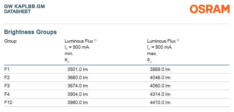Click the 3674.0 lm value
The width and height of the screenshot is (234, 112).
(x=78, y=86)
